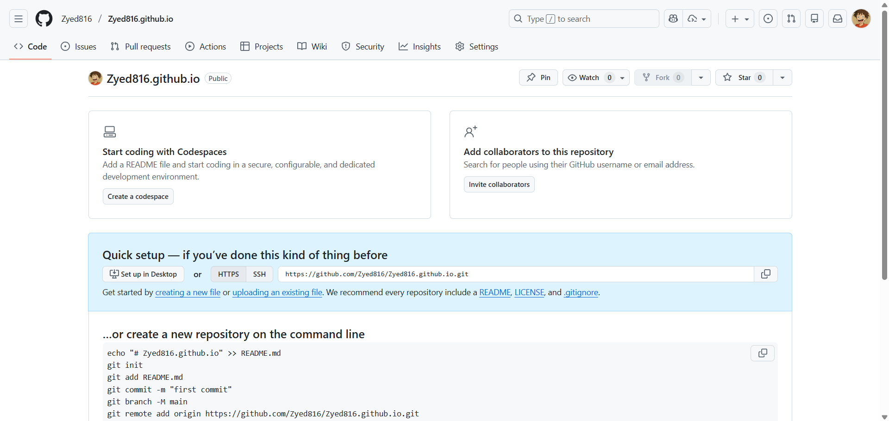Image resolution: width=889 pixels, height=421 pixels.
Task: Click Zyed816 owner link in breadcrumb
Action: 77,19
